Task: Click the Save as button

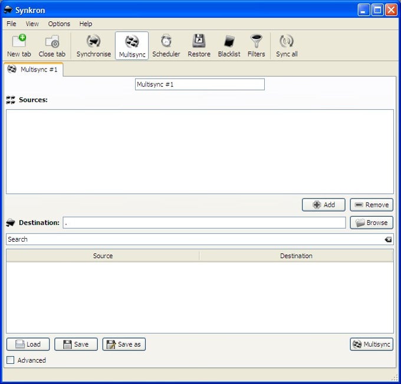Action: (x=124, y=344)
